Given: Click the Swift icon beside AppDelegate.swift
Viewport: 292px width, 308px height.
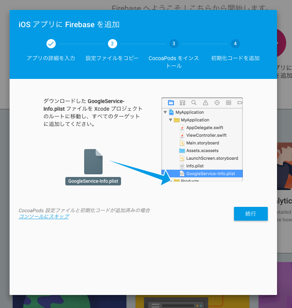Looking at the screenshot, I should click(182, 128).
